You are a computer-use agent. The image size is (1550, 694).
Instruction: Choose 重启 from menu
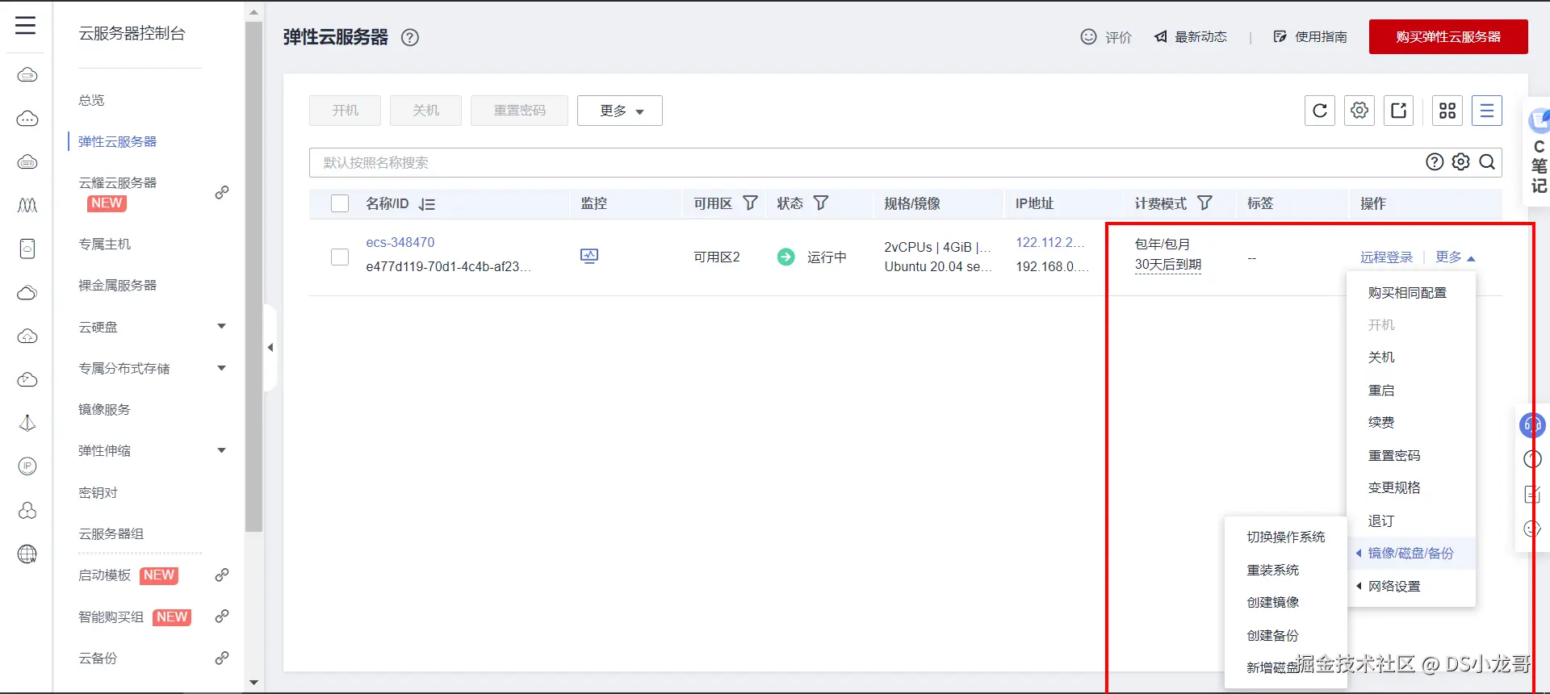(x=1381, y=391)
